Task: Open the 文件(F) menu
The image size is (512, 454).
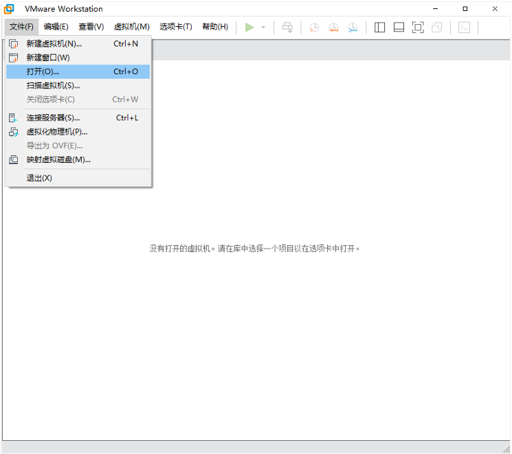Action: (x=21, y=27)
